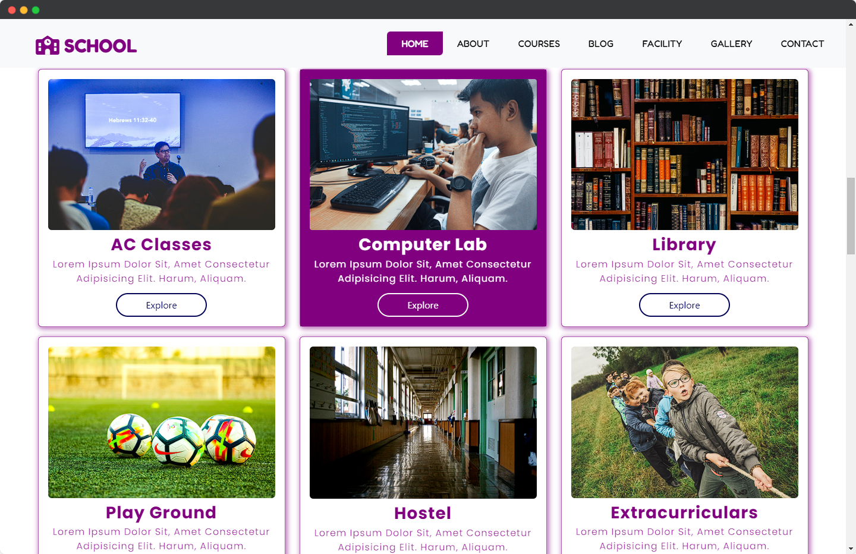Select the Library heading
The image size is (856, 554).
point(684,244)
